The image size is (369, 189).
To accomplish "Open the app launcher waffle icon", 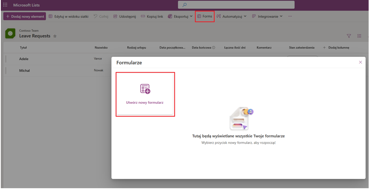I will 5,5.
